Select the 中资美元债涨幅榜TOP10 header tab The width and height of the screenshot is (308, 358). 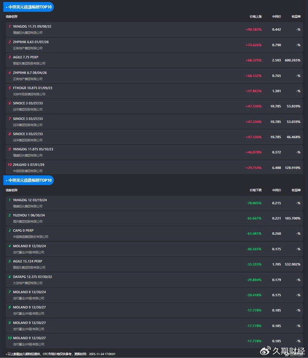(x=29, y=7)
